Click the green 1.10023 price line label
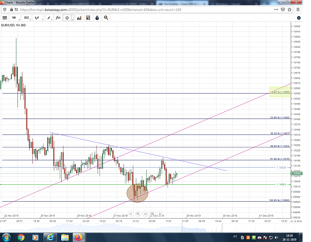This screenshot has width=311, height=242. click(281, 184)
